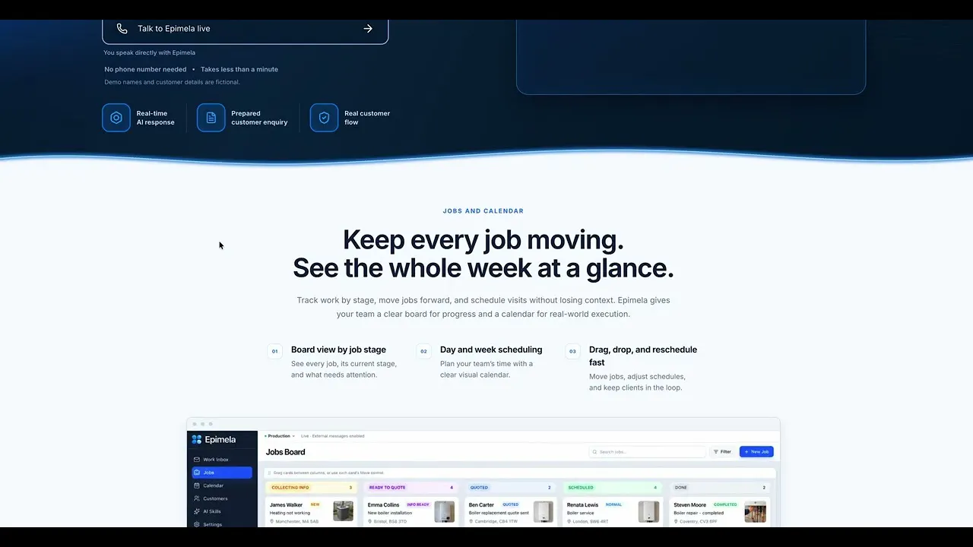Image resolution: width=973 pixels, height=547 pixels.
Task: Click the Collecting Info column header
Action: click(x=312, y=488)
